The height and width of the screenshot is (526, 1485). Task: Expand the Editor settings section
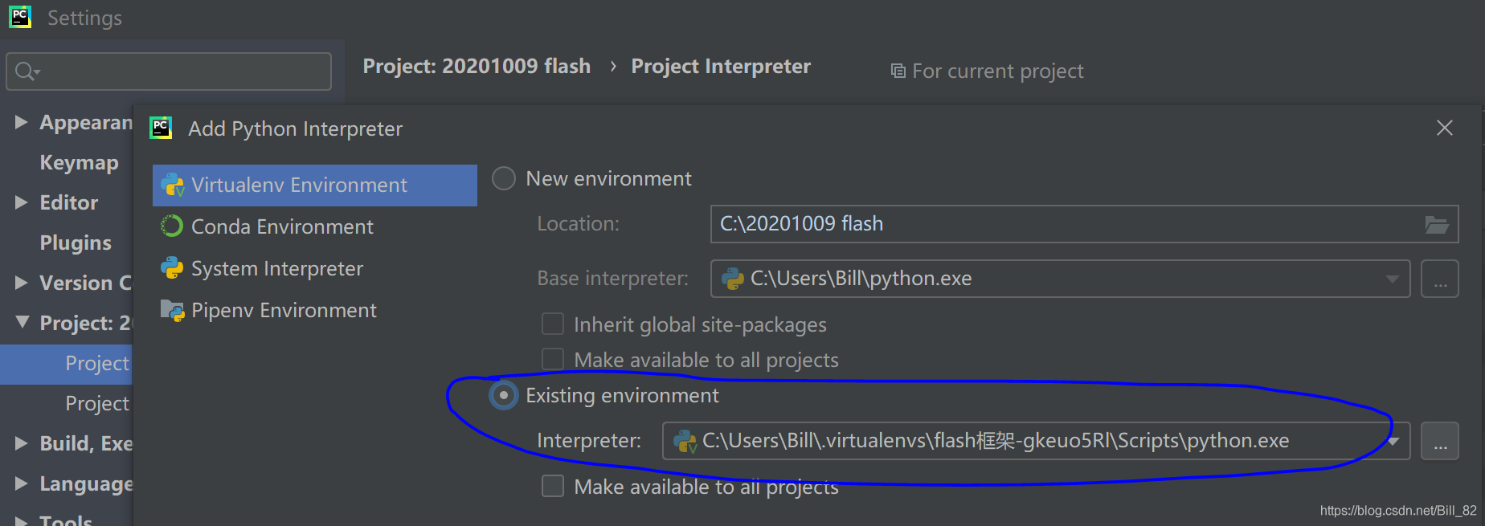coord(22,202)
